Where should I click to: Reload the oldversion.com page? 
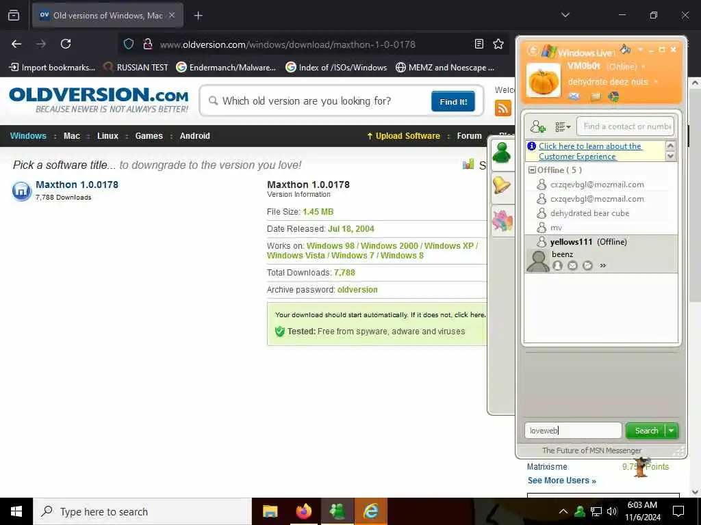66,44
